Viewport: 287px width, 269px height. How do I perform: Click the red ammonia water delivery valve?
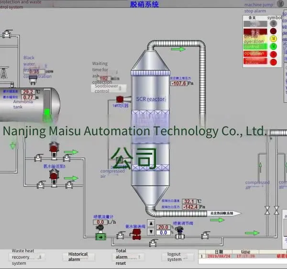[x=136, y=234]
